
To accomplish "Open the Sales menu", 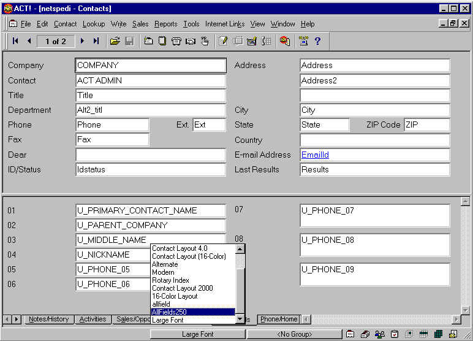I will [x=140, y=24].
